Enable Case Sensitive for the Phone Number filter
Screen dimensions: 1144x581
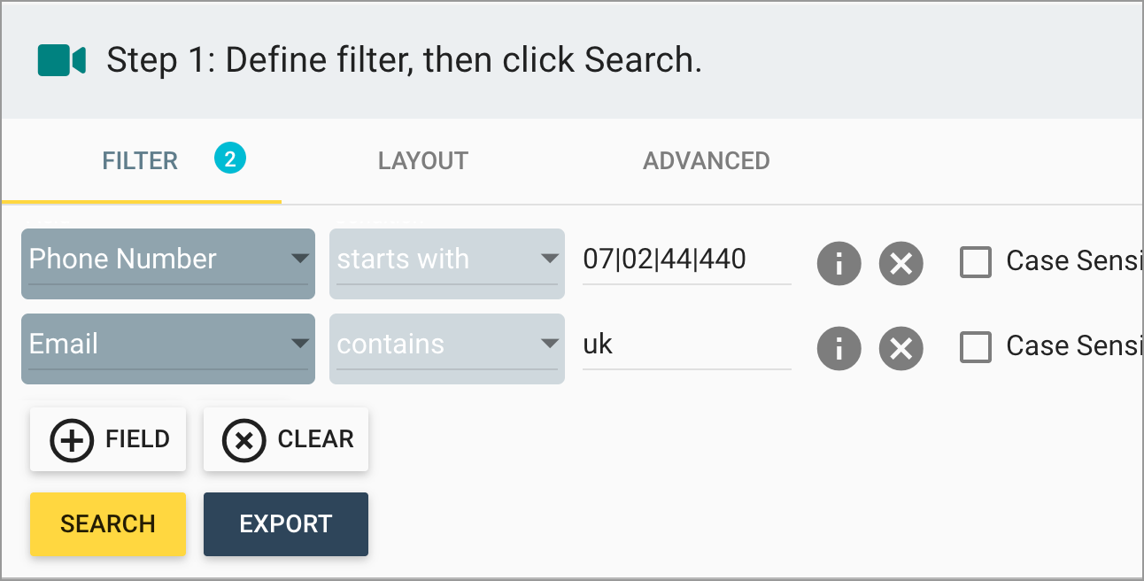click(x=976, y=262)
